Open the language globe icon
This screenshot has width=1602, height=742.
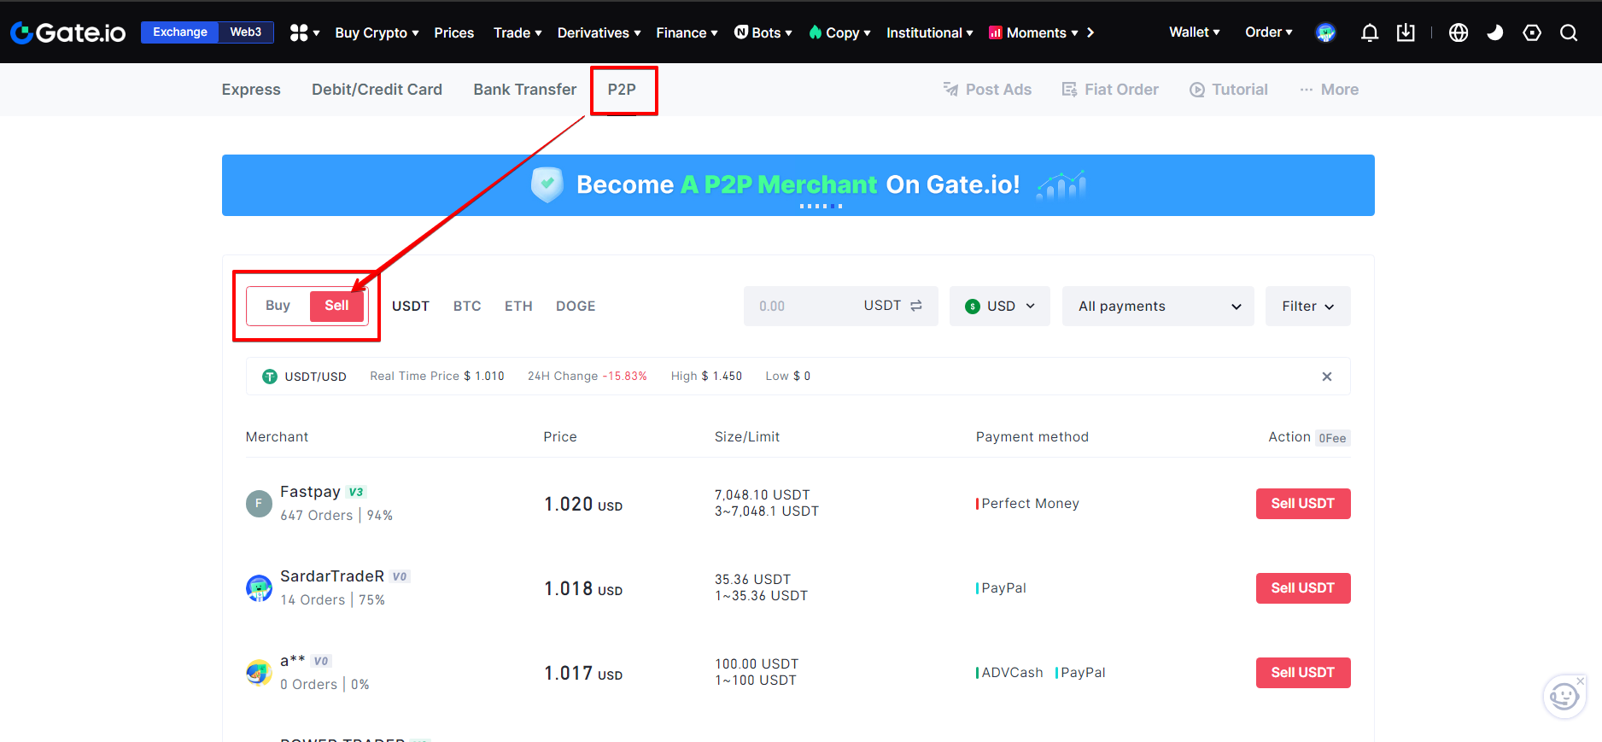pyautogui.click(x=1459, y=32)
